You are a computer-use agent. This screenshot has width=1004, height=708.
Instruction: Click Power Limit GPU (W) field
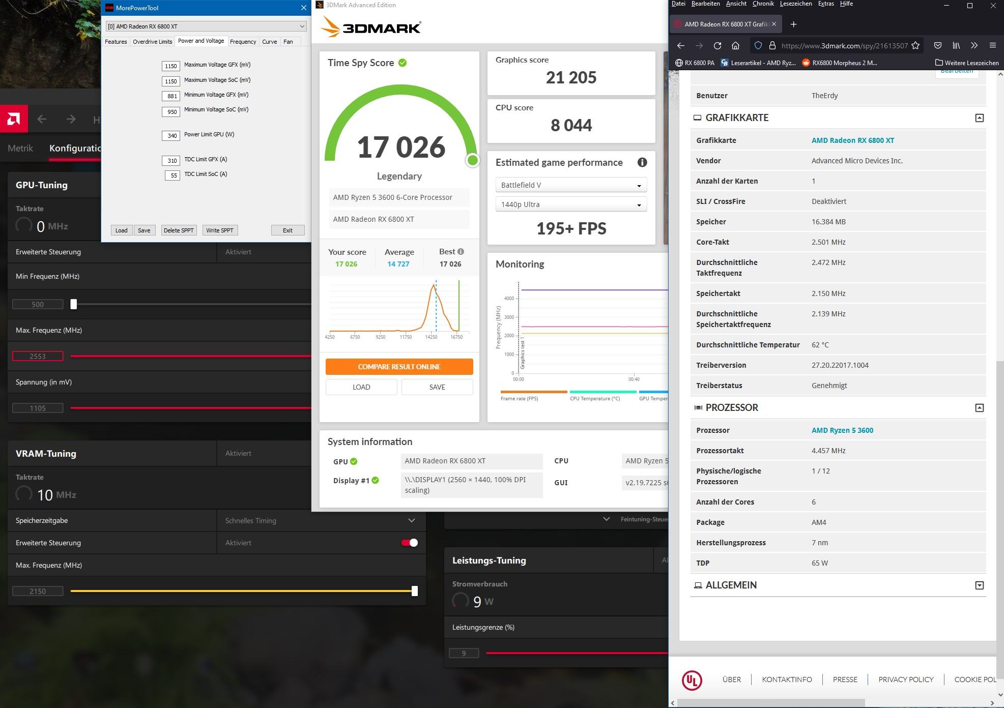tap(170, 136)
